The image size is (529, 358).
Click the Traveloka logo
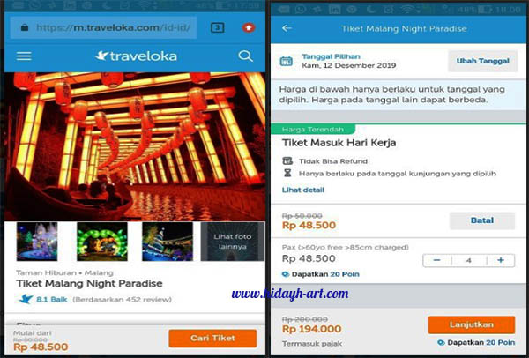[136, 56]
